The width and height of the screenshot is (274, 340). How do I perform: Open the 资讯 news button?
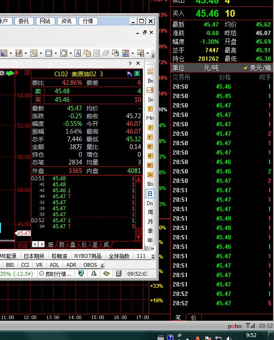66,21
